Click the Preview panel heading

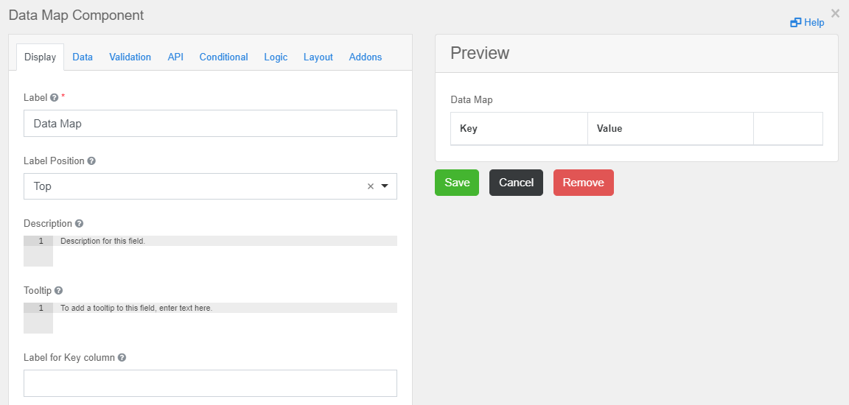[480, 53]
